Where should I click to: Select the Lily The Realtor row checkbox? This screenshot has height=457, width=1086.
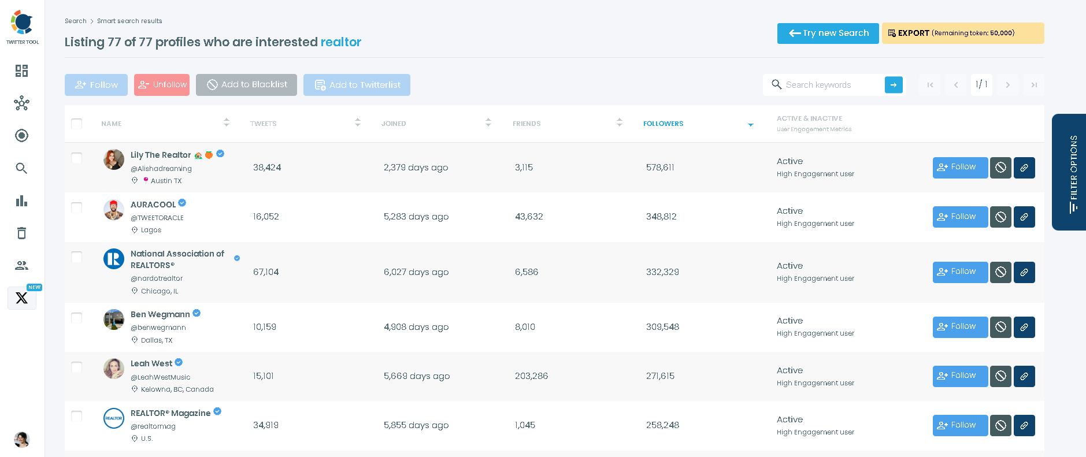[76, 158]
